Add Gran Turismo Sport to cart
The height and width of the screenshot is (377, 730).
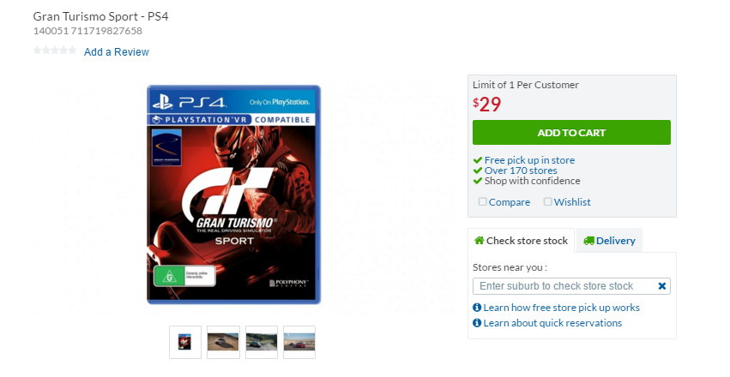(571, 133)
